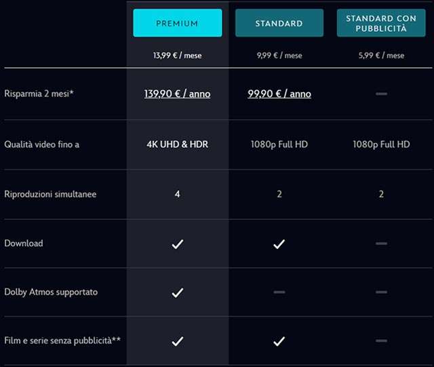Viewport: 434px width, 367px height.
Task: Click the 4K UHD & HDR cell
Action: click(x=177, y=144)
